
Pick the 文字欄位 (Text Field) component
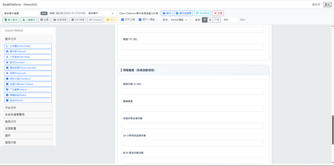pyautogui.click(x=28, y=46)
